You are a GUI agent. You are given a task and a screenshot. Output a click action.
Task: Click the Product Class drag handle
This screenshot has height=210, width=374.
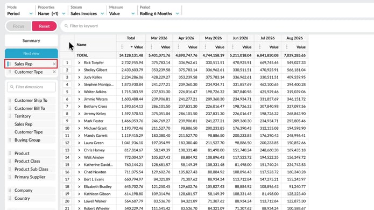coord(10,162)
